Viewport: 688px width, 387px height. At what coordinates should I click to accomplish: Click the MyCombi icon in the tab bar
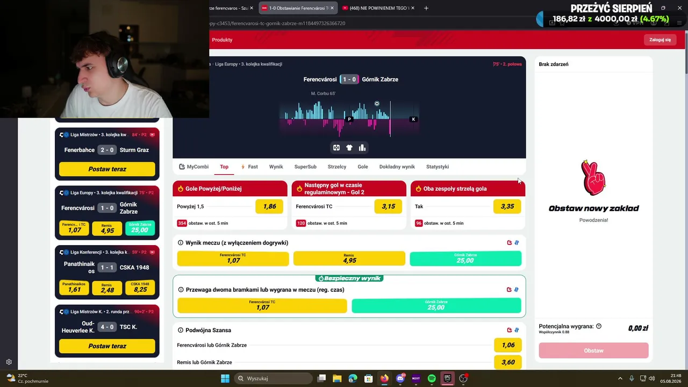tap(182, 167)
